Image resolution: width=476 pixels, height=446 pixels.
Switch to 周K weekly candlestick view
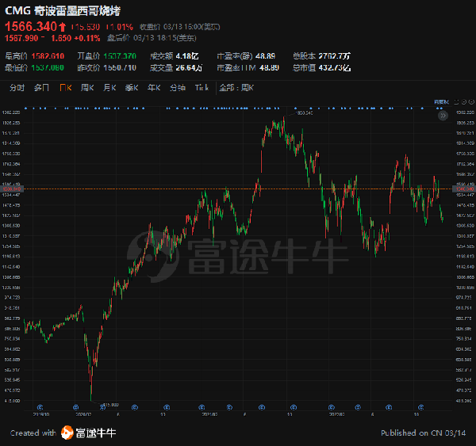(87, 87)
